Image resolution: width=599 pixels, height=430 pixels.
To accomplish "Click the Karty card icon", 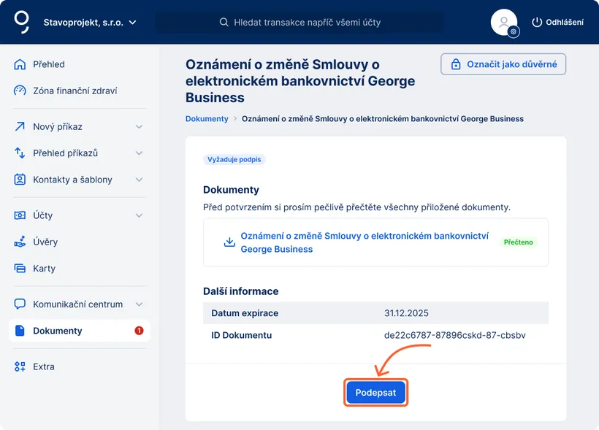I will pyautogui.click(x=20, y=269).
